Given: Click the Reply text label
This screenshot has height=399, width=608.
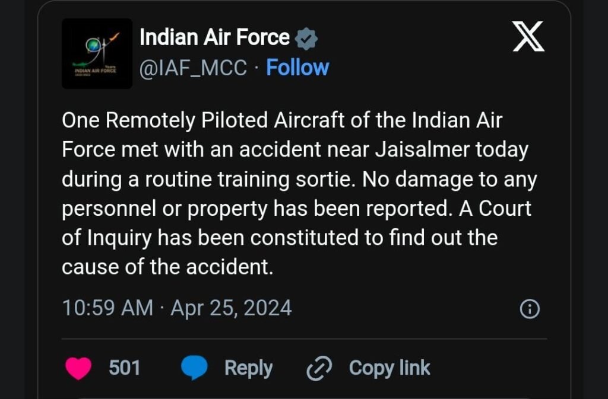Looking at the screenshot, I should pyautogui.click(x=248, y=368).
